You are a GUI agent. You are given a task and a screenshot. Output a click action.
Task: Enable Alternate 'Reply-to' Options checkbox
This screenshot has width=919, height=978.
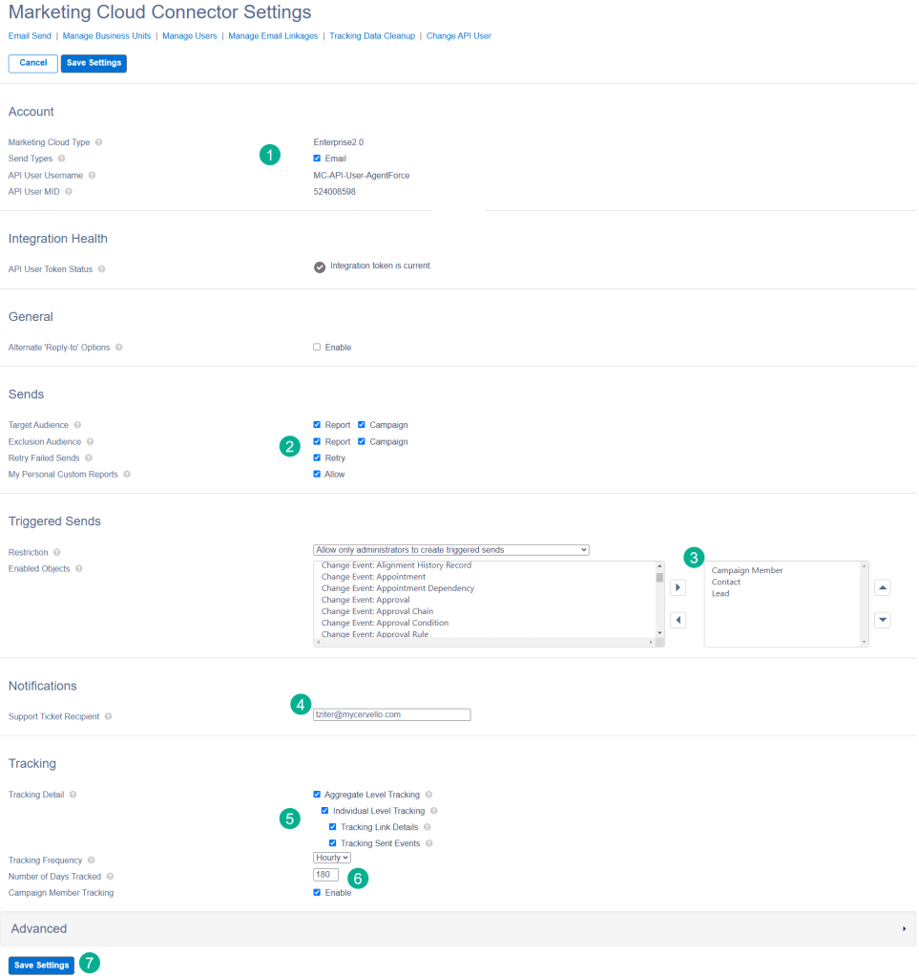pos(317,348)
